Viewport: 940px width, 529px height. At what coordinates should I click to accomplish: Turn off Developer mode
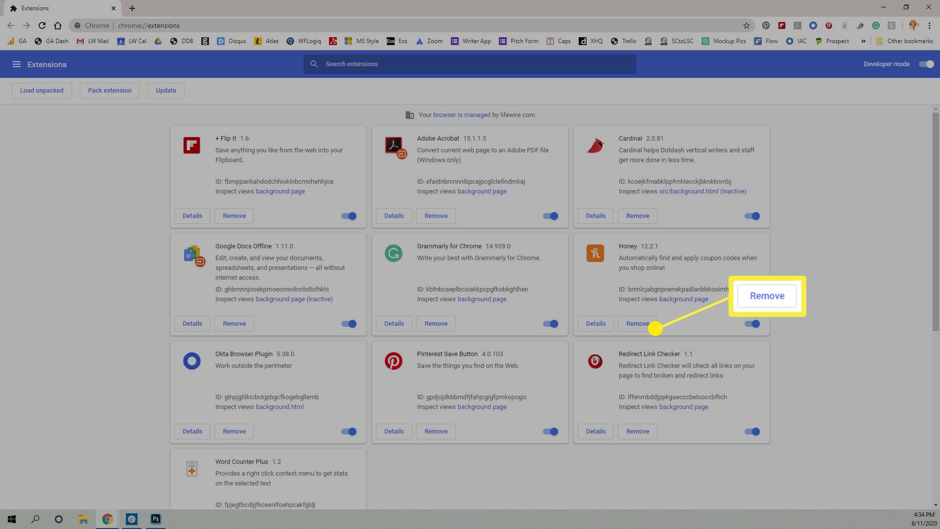point(926,64)
